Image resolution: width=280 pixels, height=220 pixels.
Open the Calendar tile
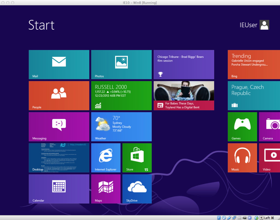(59, 189)
